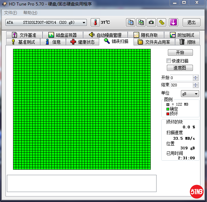The image size is (207, 202).
Task: Maximize the HD Tune Pro window
Action: pos(184,3)
